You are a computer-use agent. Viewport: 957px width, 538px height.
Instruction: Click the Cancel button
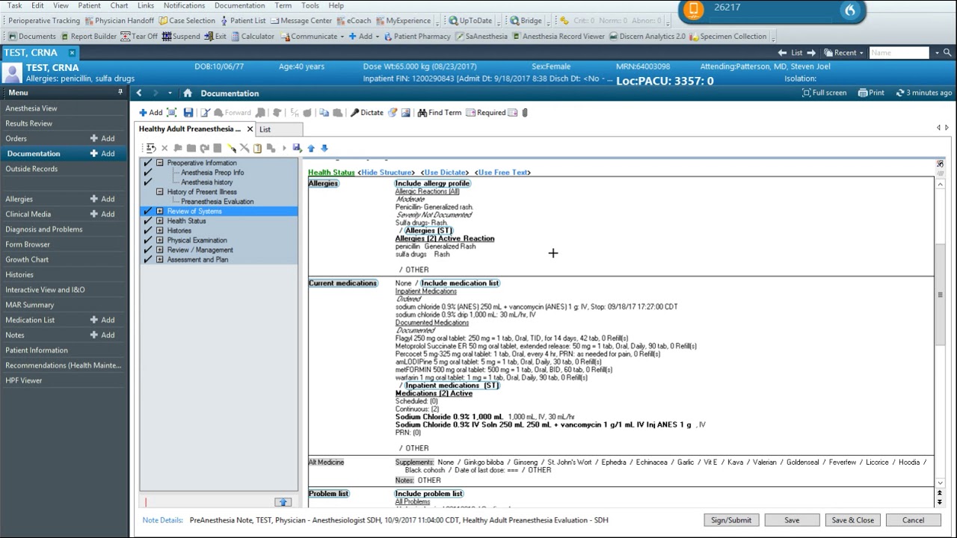(913, 520)
